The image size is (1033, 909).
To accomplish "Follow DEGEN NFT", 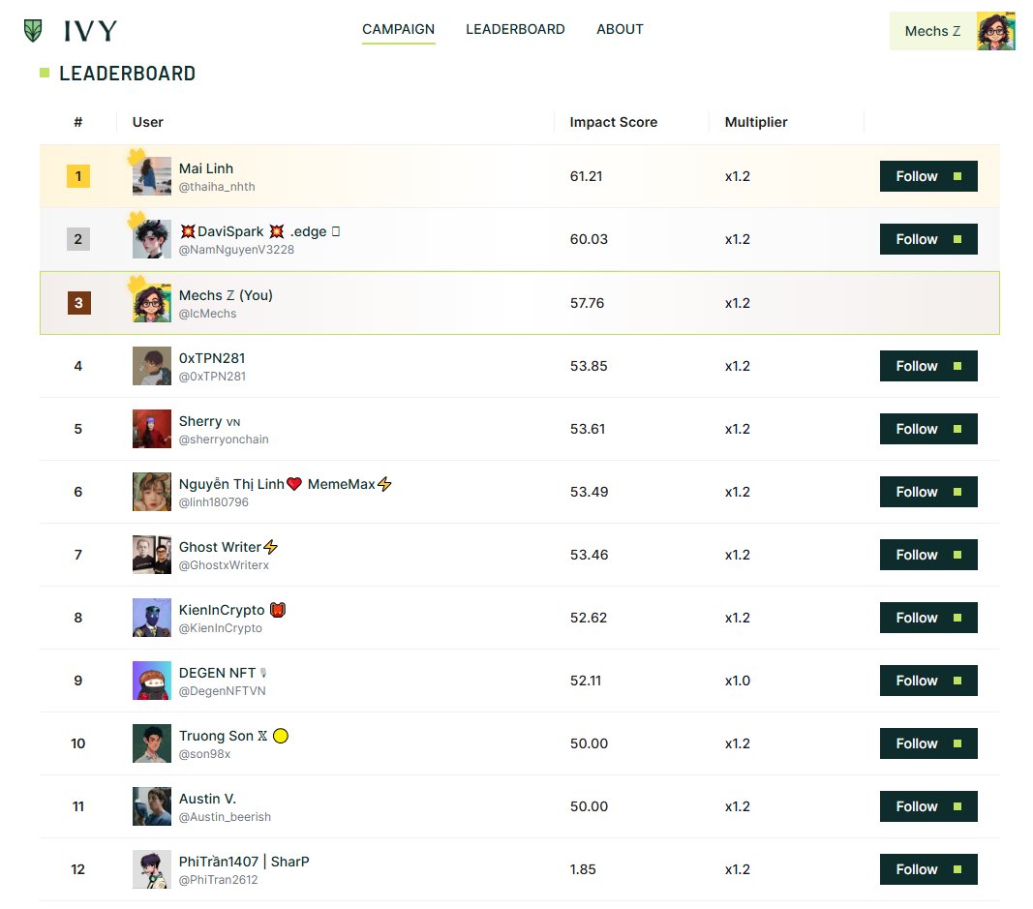I will [928, 681].
